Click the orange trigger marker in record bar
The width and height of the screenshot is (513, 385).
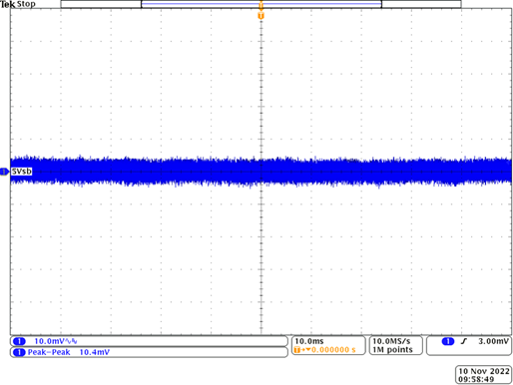coord(260,4)
